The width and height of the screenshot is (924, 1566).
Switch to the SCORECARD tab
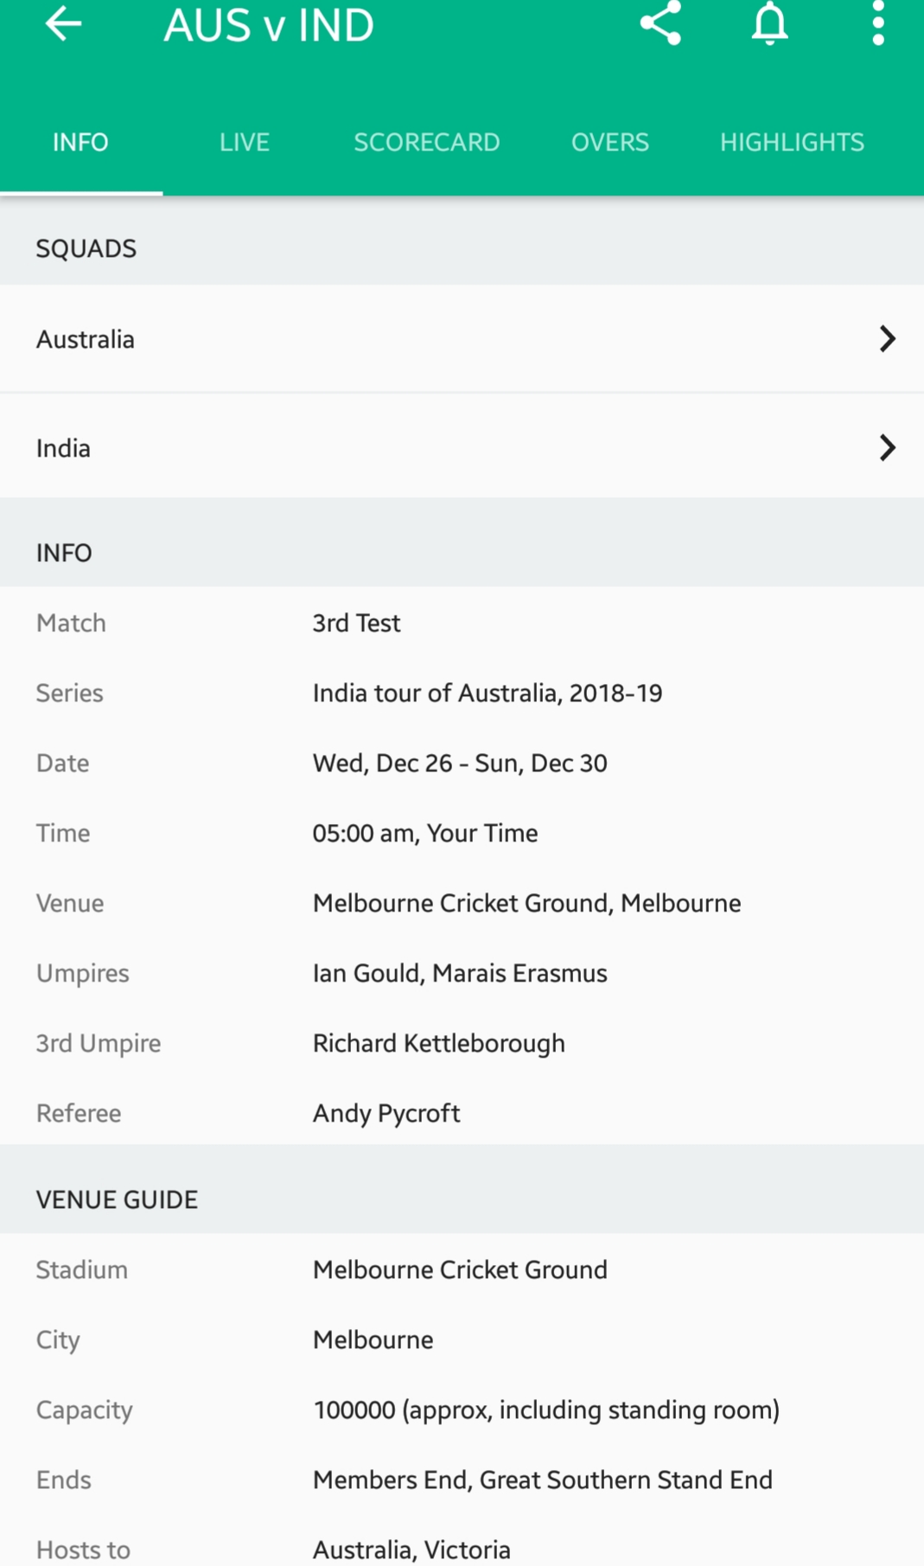[427, 142]
